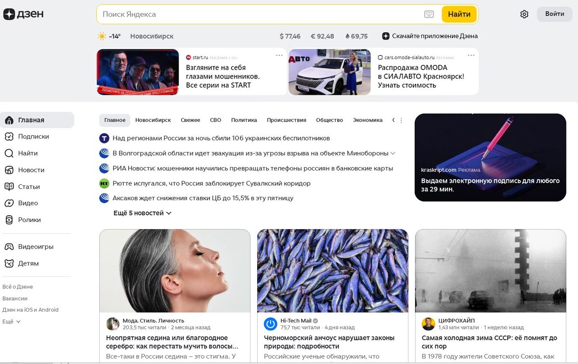Image resolution: width=578 pixels, height=364 pixels.
Task: Switch to Свежее tab
Action: 190,120
